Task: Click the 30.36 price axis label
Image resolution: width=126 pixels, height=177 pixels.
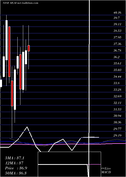Action: [x=117, y=122]
